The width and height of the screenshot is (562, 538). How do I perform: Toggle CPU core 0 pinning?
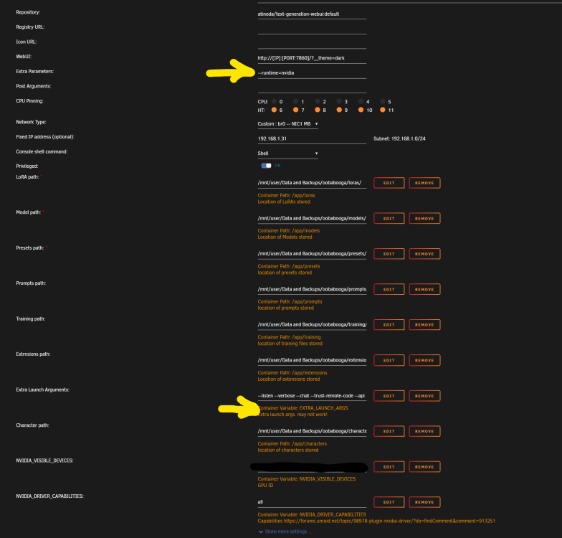pos(274,102)
